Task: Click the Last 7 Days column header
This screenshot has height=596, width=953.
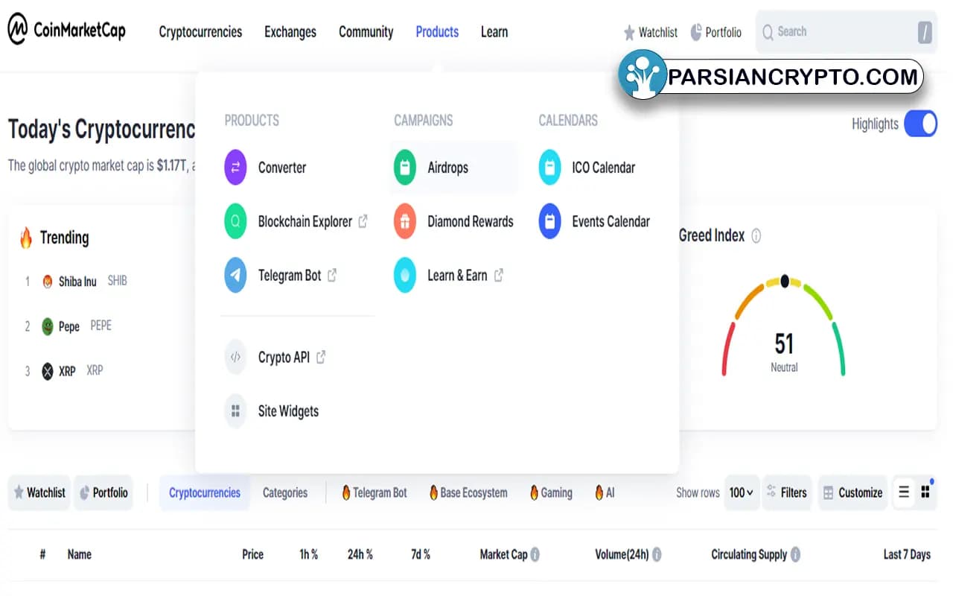Action: (907, 554)
